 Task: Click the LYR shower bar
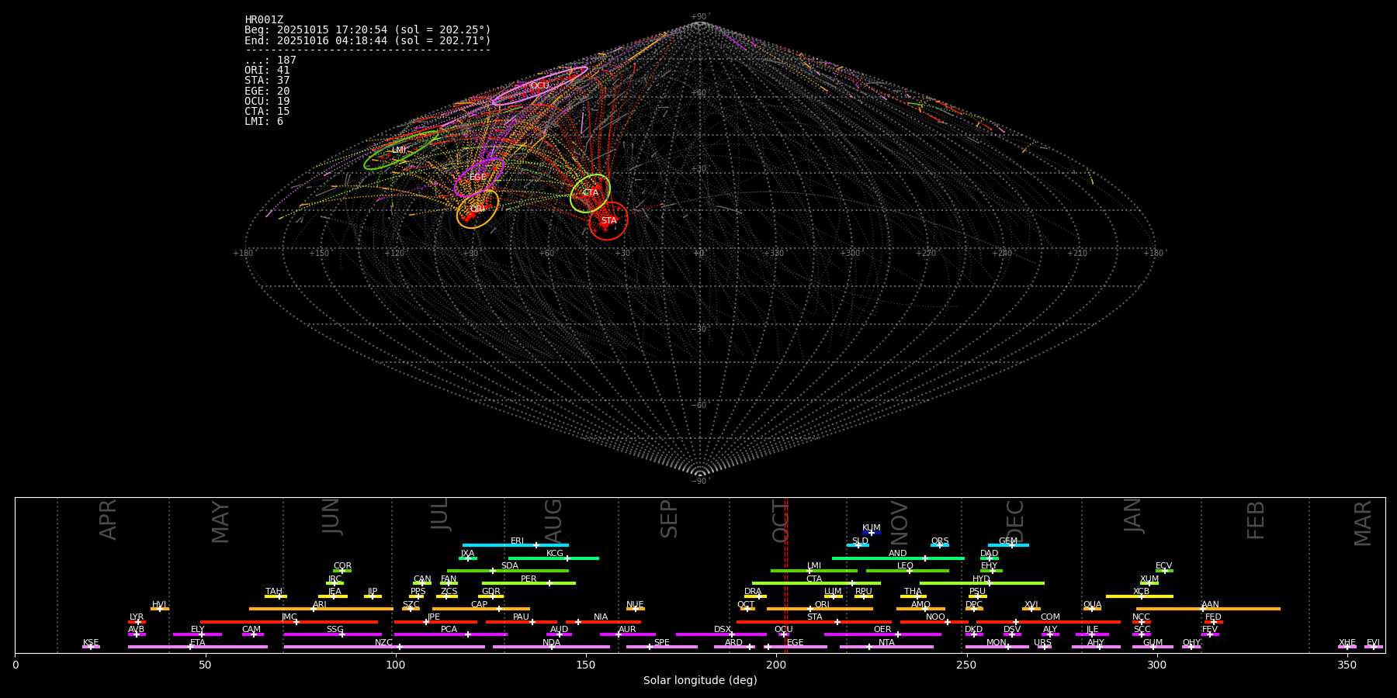click(x=137, y=622)
